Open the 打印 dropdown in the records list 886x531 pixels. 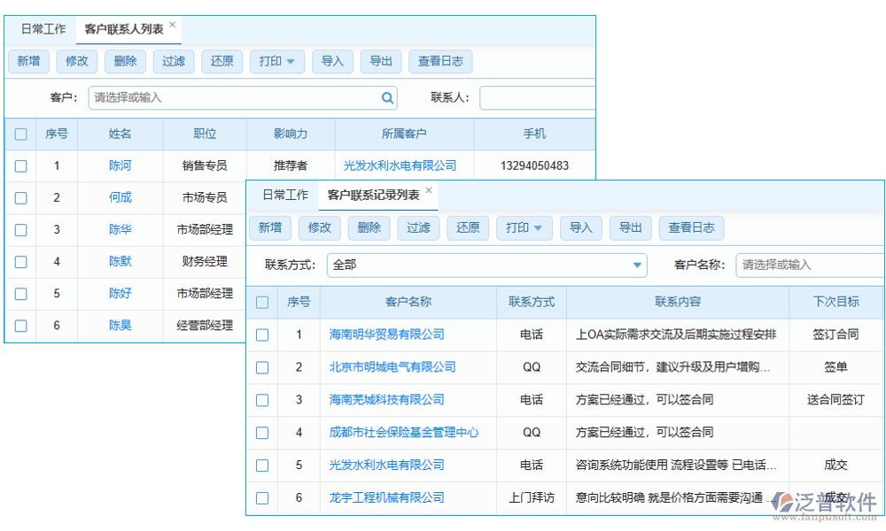click(x=524, y=227)
